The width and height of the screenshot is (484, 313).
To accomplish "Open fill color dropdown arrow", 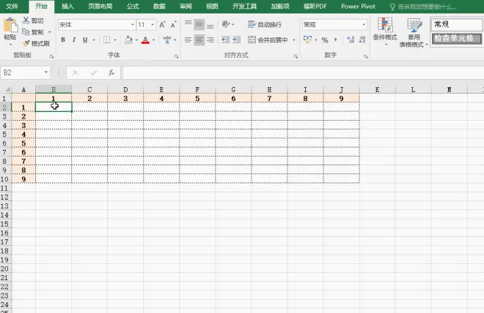I will point(136,40).
